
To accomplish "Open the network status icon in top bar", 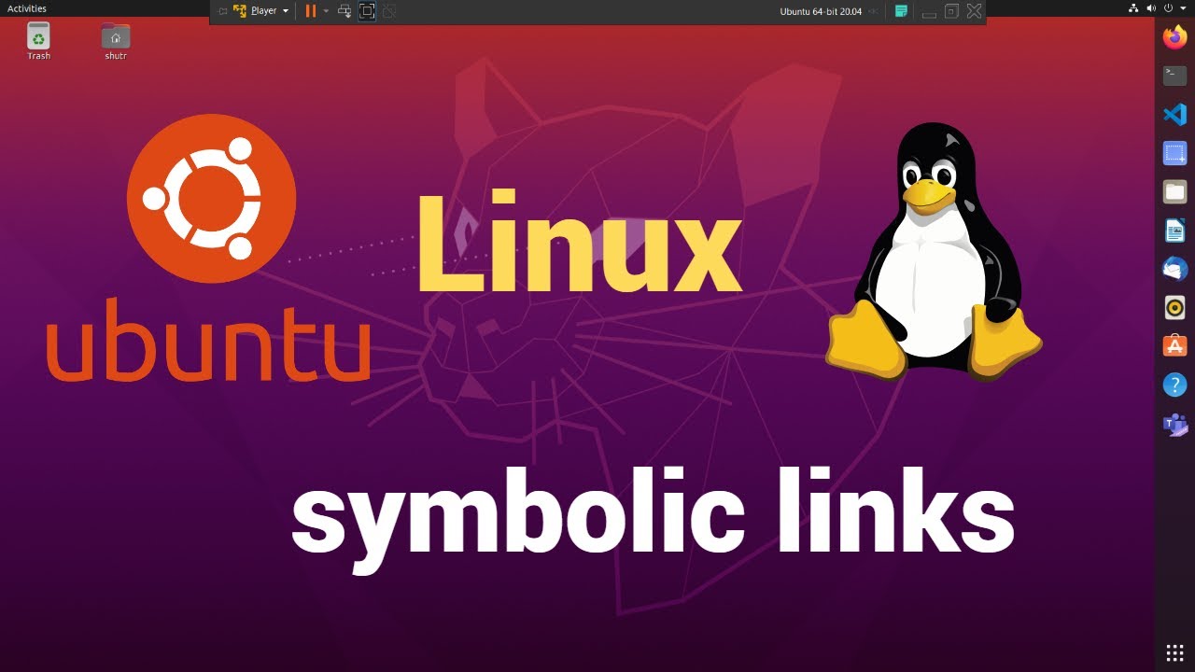I will tap(1133, 8).
